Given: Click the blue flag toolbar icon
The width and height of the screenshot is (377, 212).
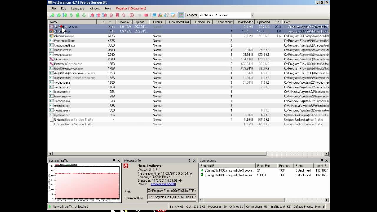Looking at the screenshot, I should tap(154, 15).
